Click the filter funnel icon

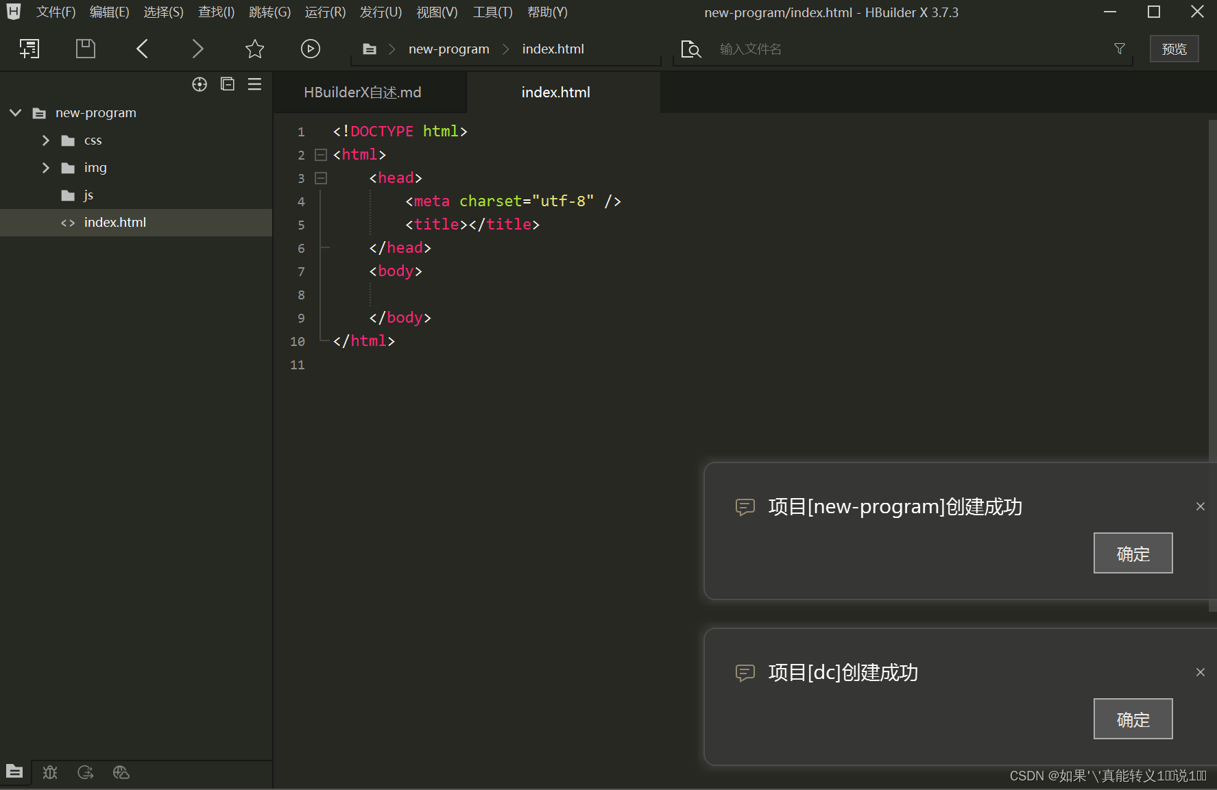pos(1120,49)
